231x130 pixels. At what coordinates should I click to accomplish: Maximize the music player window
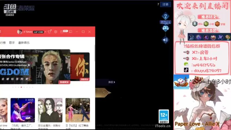(x=83, y=32)
